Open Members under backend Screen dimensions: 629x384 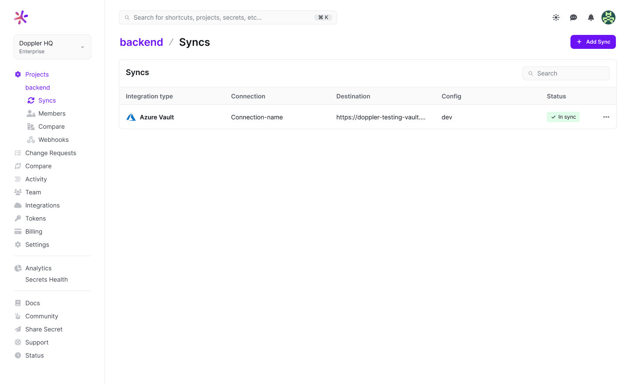(52, 114)
